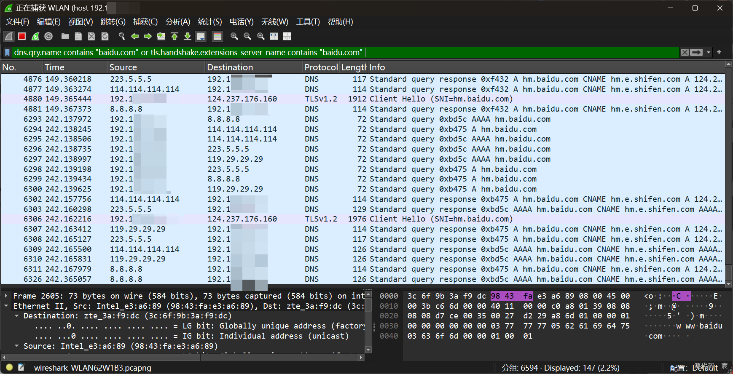Collapse the Destination zte_3a:f9:dc node
The height and width of the screenshot is (374, 733).
point(16,316)
